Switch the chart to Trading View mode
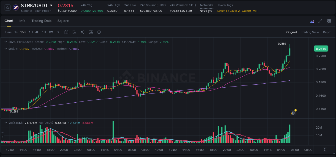This screenshot has height=157, width=336. [310, 32]
